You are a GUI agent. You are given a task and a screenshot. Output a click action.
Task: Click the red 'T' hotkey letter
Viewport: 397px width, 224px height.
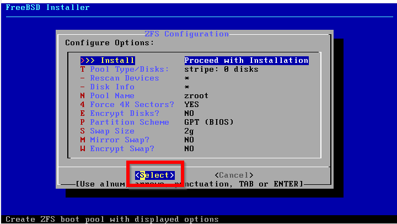[x=83, y=70]
